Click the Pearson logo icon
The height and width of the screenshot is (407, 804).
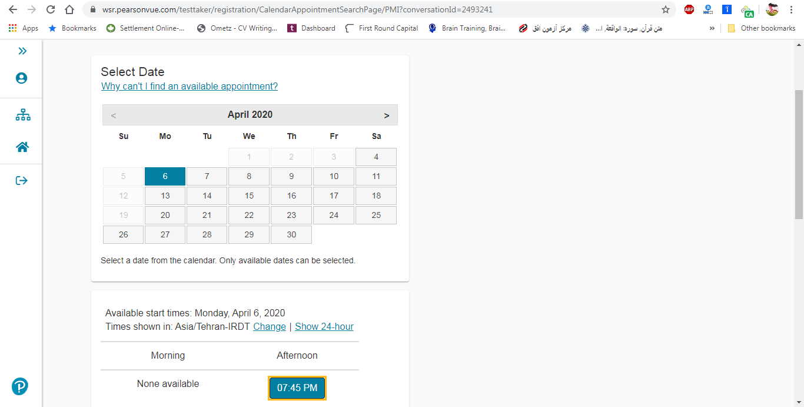[20, 386]
